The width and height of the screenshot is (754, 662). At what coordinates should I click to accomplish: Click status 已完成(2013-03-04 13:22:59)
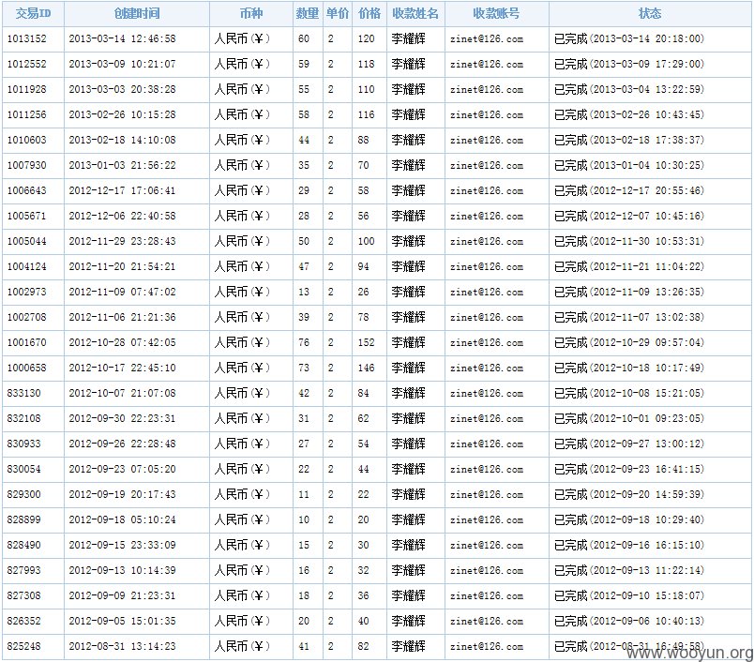(629, 89)
